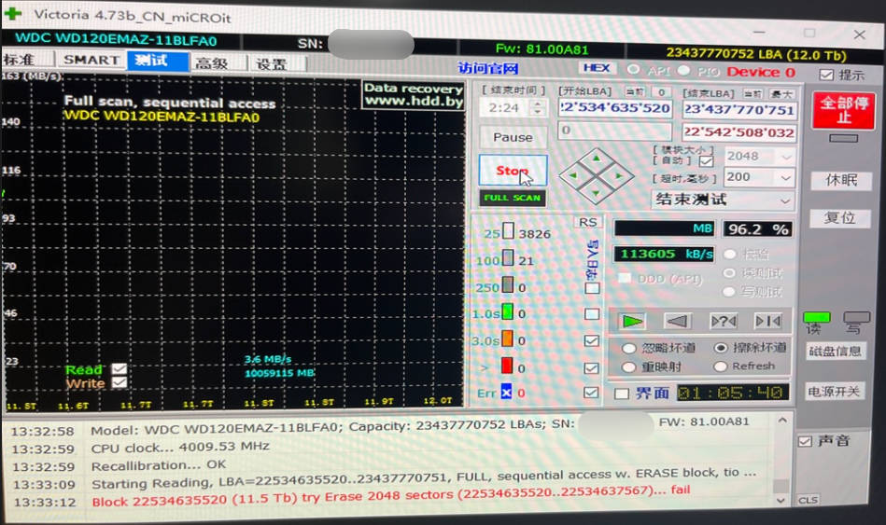Toggle the Read graph checkbox
Image resolution: width=886 pixels, height=525 pixels.
[119, 369]
